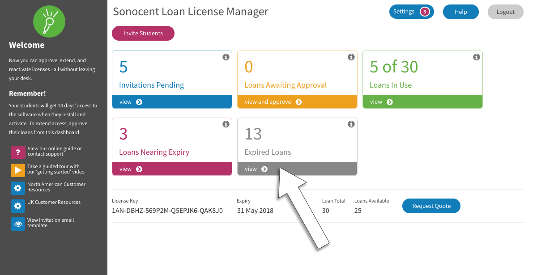Log out with the Logout button

[506, 12]
